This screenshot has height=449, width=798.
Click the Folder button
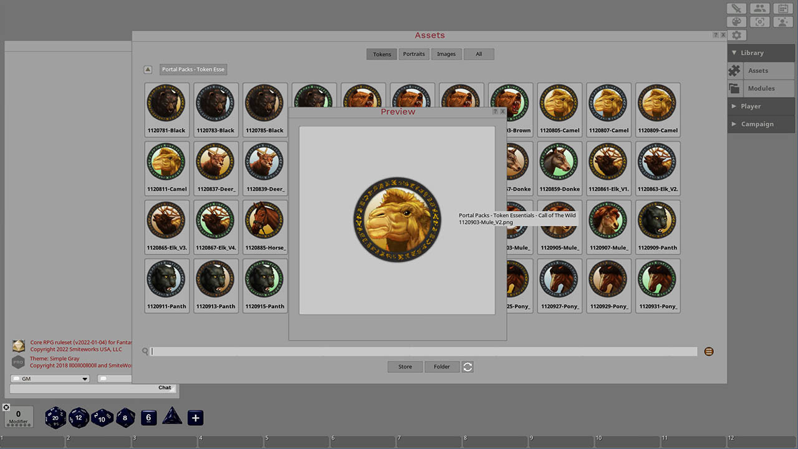(x=442, y=367)
